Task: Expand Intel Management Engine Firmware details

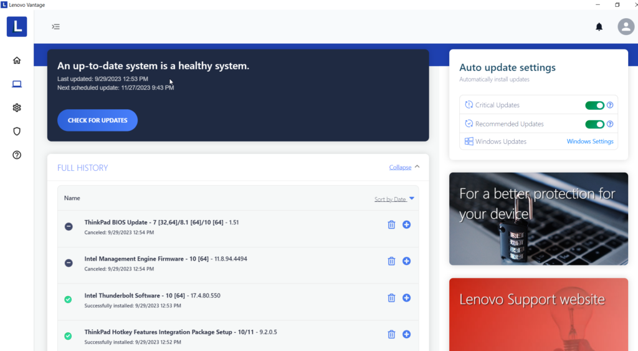Action: [406, 261]
